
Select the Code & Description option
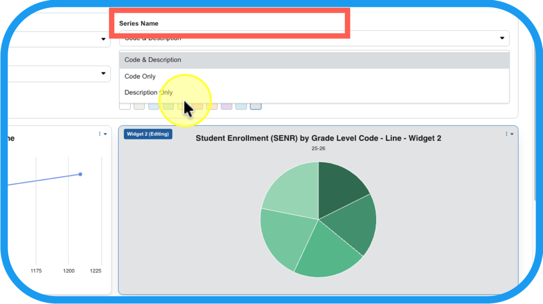(153, 60)
